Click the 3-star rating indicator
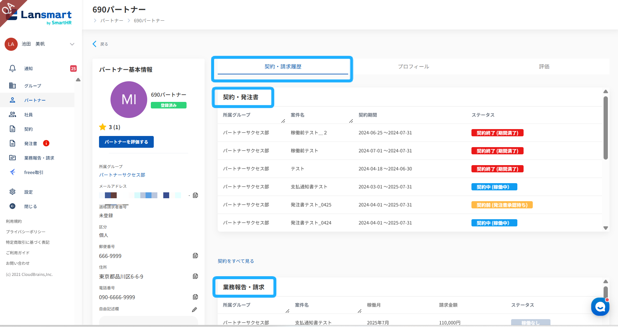The width and height of the screenshot is (618, 327). (110, 127)
